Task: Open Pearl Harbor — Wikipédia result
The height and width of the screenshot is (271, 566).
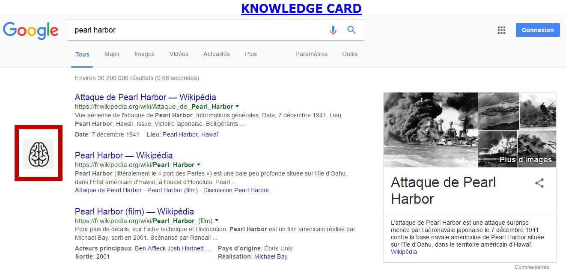Action: tap(124, 155)
